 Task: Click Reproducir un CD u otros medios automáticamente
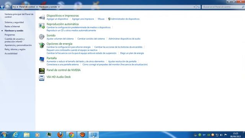pyautogui.click(x=71, y=31)
